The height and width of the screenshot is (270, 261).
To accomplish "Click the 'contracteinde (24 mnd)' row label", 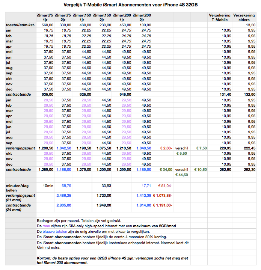I will click(x=18, y=207).
